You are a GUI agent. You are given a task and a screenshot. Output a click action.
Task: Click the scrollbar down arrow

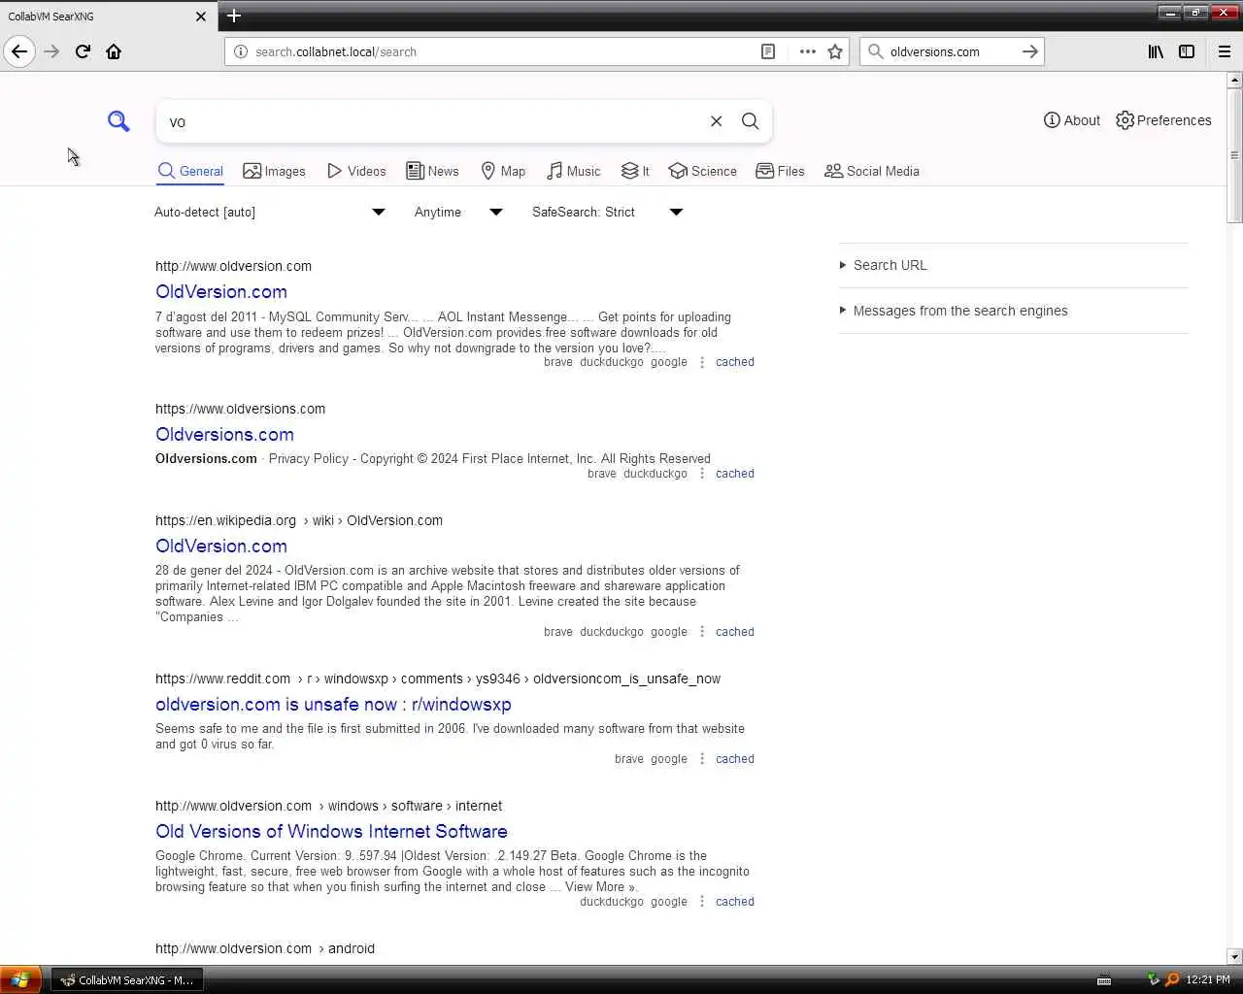pyautogui.click(x=1234, y=956)
